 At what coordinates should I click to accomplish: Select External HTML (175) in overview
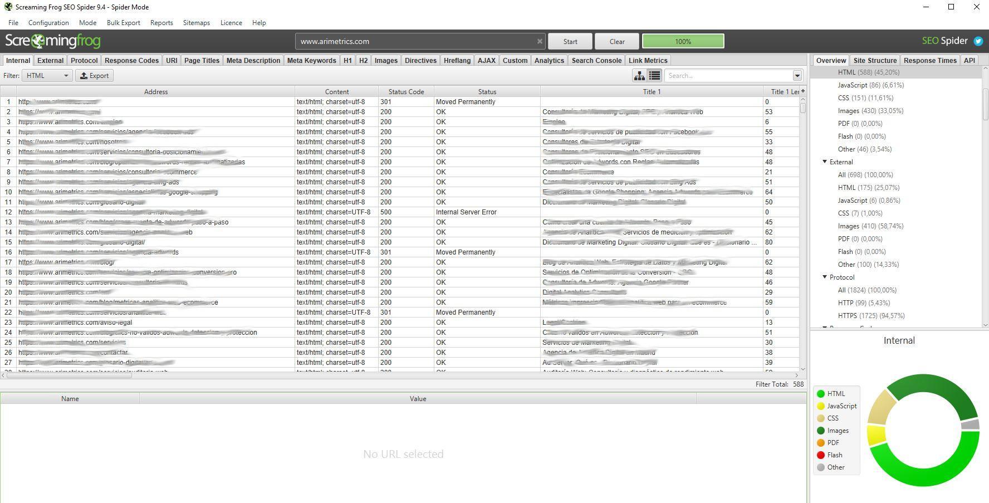click(868, 188)
